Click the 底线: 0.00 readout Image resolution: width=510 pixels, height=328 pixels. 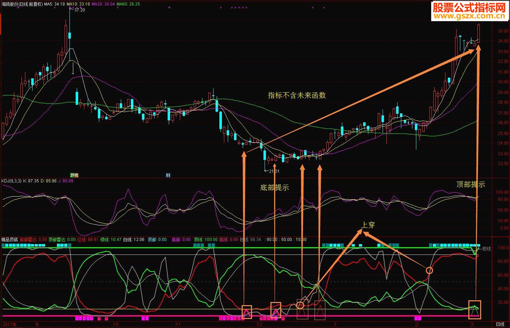(x=229, y=240)
